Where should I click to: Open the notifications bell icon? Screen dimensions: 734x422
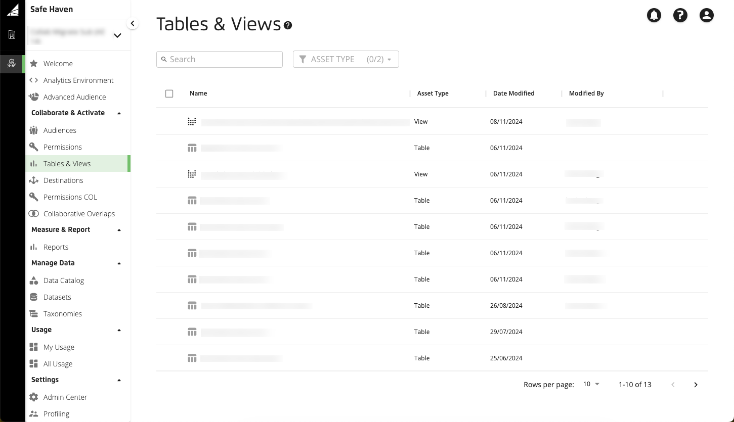click(654, 15)
